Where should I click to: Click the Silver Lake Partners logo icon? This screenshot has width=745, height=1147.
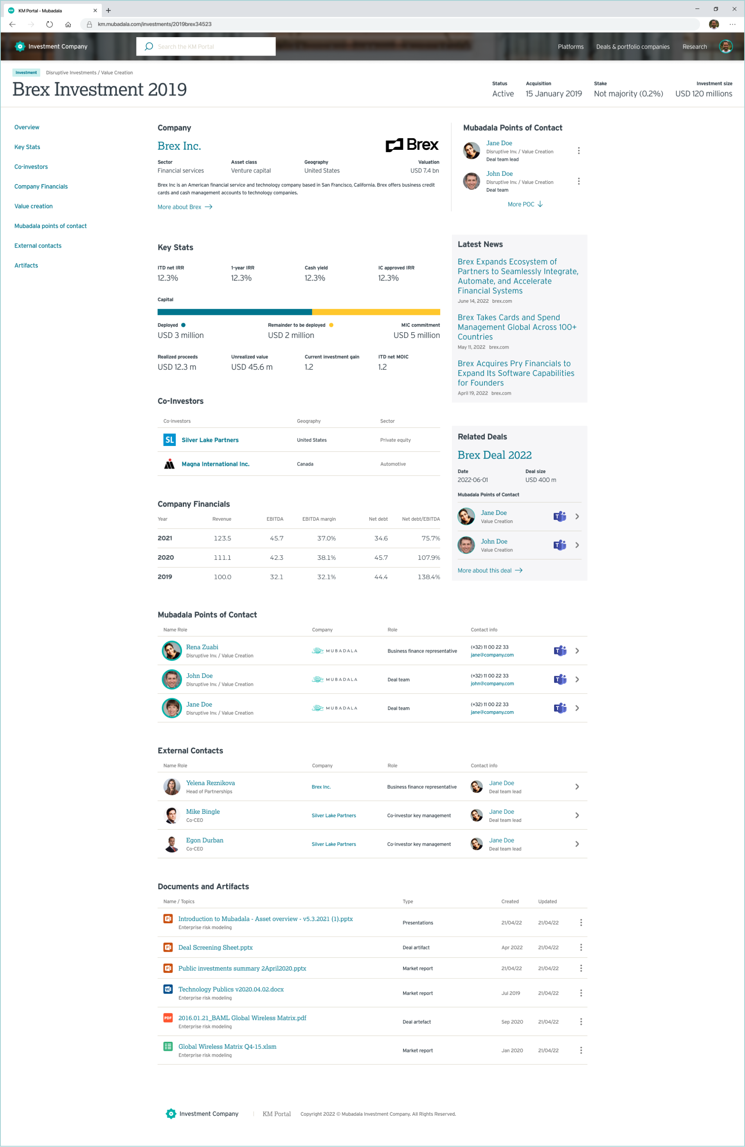click(x=169, y=440)
